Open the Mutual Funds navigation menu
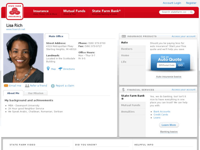This screenshot has height=150, width=200. click(74, 12)
